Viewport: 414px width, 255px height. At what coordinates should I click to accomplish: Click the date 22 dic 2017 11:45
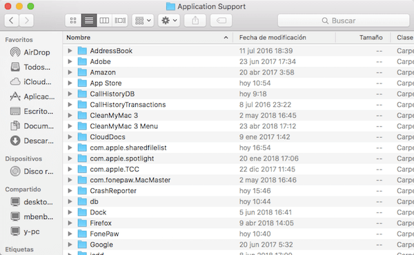click(268, 170)
